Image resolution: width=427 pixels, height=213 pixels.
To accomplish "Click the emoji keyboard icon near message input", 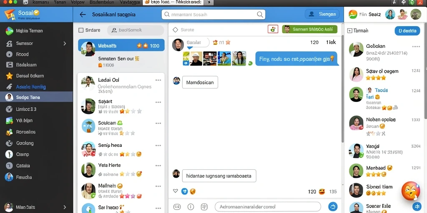I will [x=177, y=207].
